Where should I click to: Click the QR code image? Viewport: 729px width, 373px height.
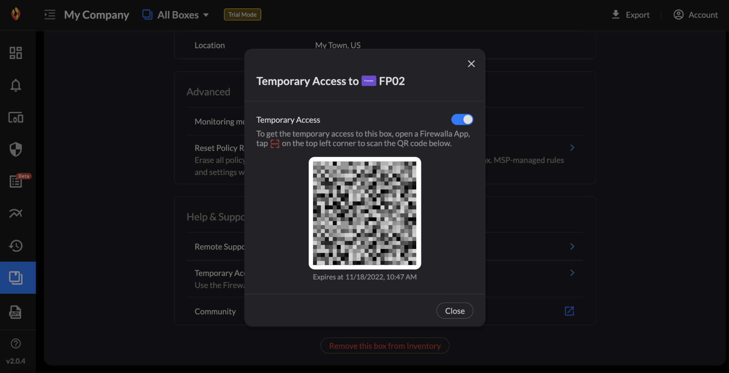[x=365, y=213]
